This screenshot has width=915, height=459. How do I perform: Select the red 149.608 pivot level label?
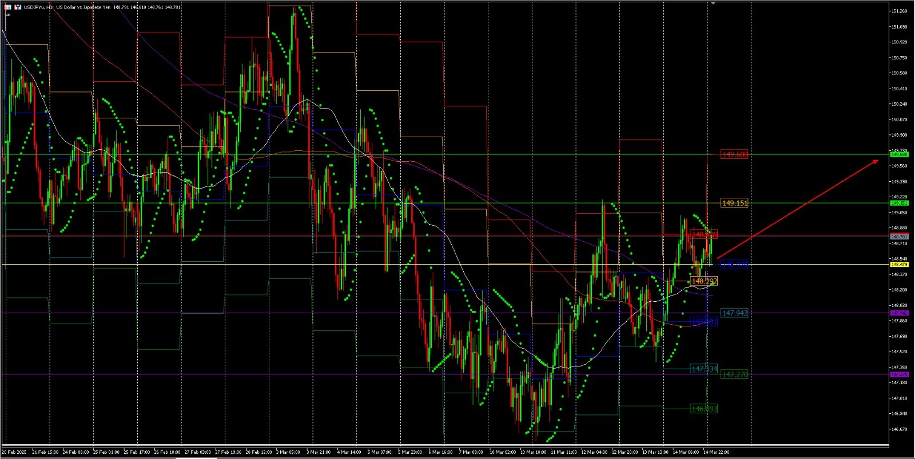coord(734,154)
